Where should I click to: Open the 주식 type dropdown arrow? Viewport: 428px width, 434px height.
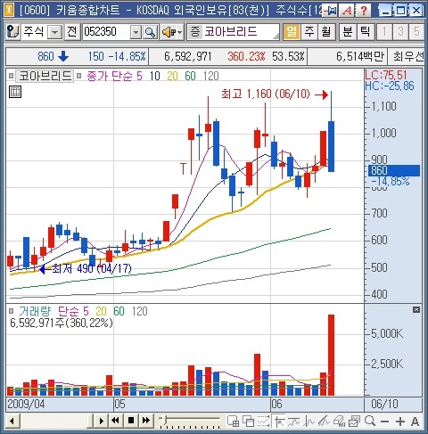(x=55, y=32)
